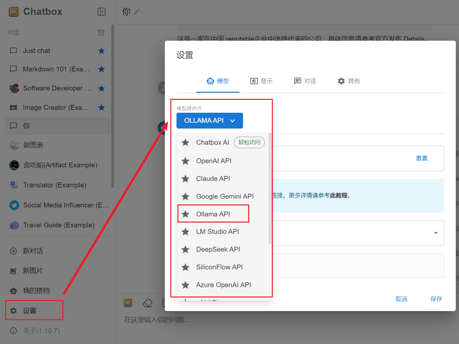
Task: Select Chatbox AI from provider list
Action: tap(223, 142)
